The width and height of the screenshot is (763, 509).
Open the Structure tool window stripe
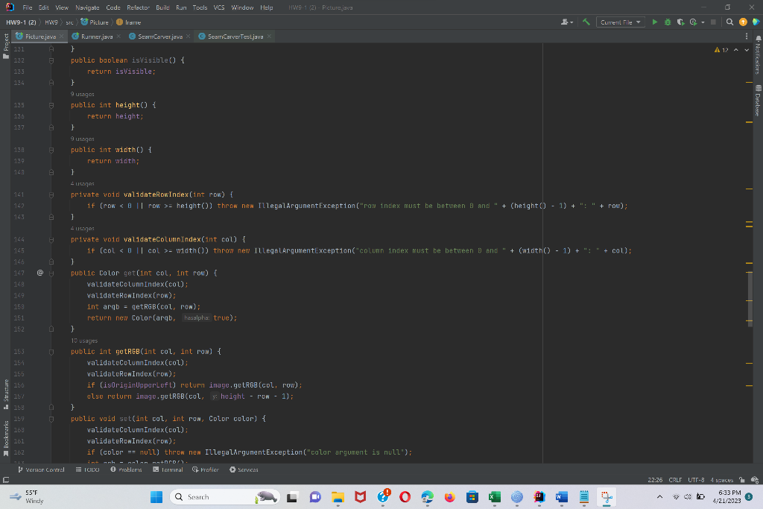click(x=6, y=394)
